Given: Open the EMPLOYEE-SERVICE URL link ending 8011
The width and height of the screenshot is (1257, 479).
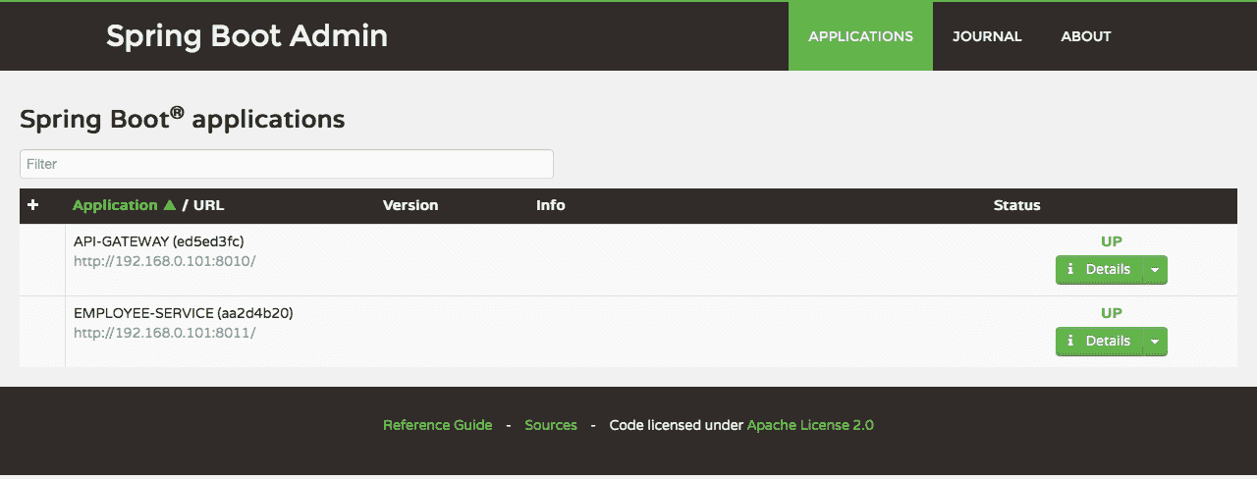Looking at the screenshot, I should tap(165, 333).
